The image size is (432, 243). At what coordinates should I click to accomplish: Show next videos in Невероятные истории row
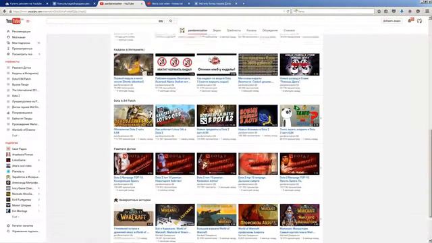pyautogui.click(x=321, y=219)
